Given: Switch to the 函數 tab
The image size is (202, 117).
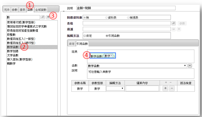Looking at the screenshot, I should click(x=30, y=10).
